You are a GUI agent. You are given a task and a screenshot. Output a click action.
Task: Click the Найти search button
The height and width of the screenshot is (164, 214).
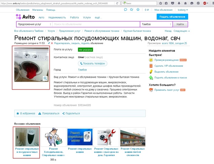click(180, 24)
